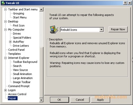Collapse the Taskbar and Start menu node
This screenshot has width=133, height=105.
[x=6, y=9]
